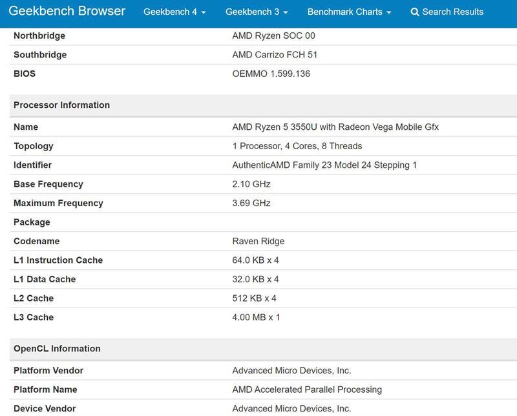Viewport: 517px width, 416px height.
Task: Select the Device Vendor label
Action: pos(45,408)
